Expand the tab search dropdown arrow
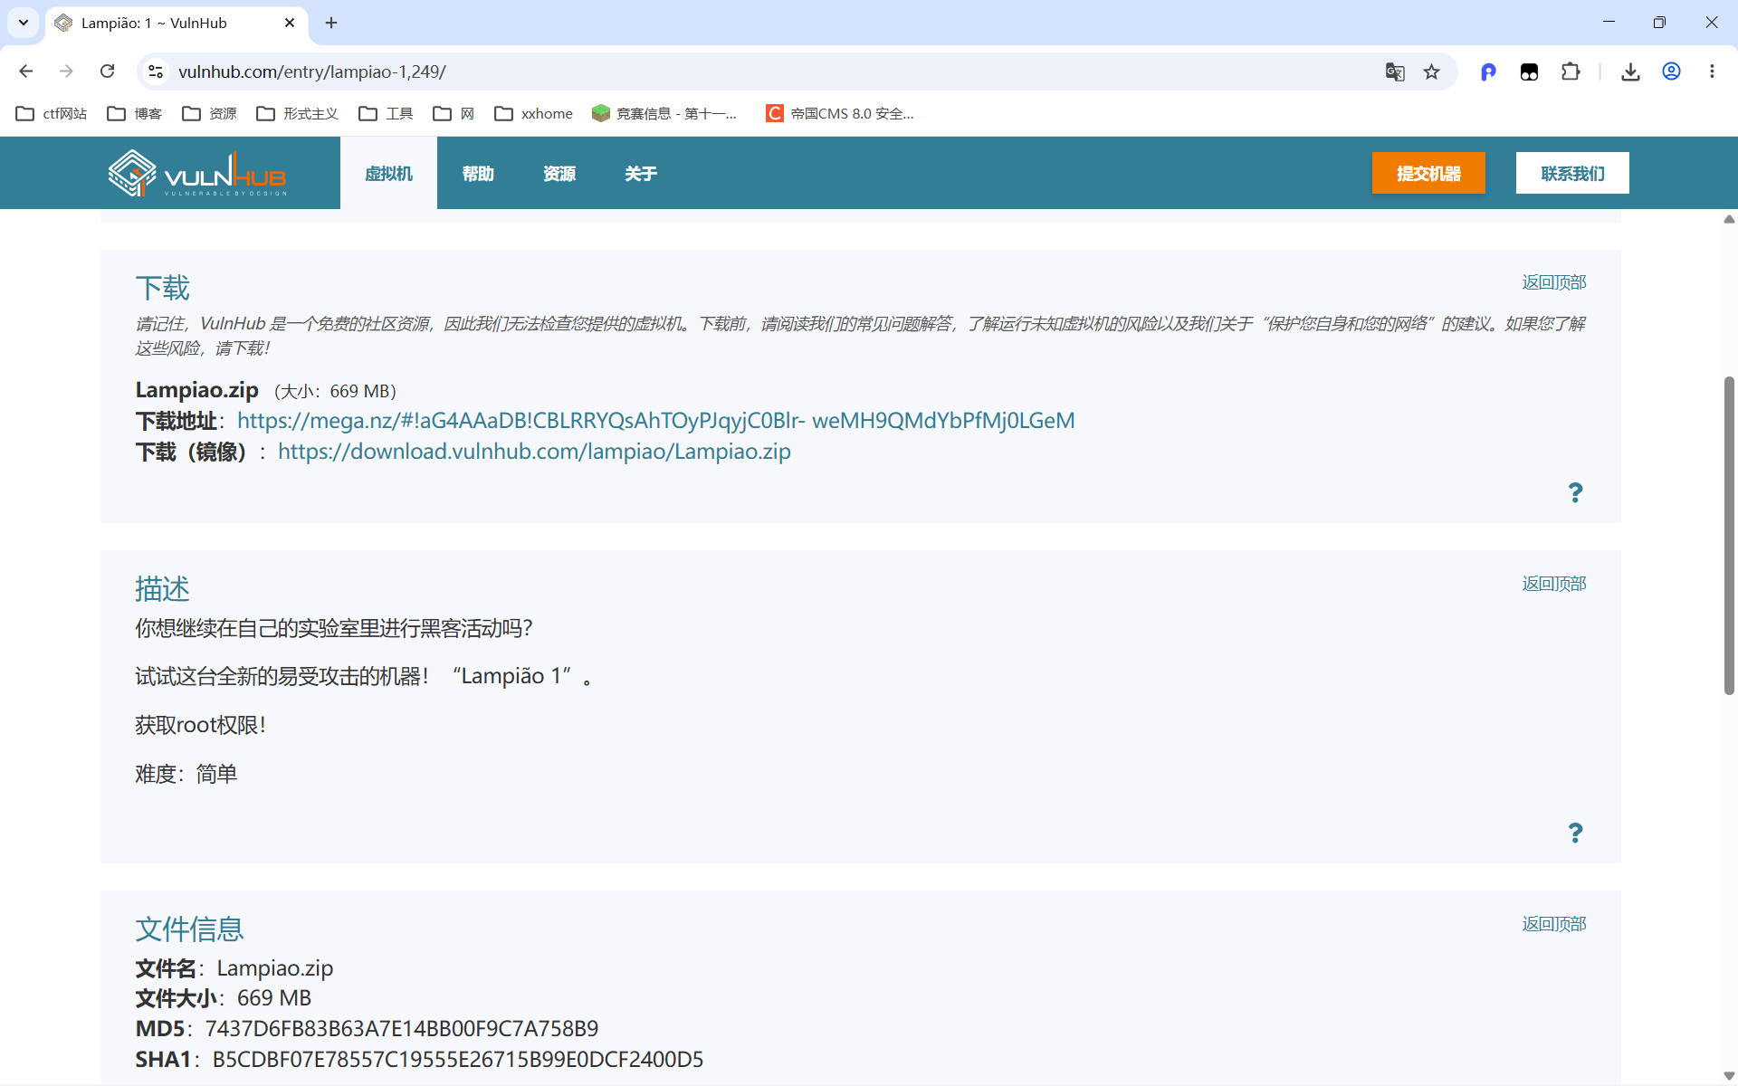This screenshot has width=1738, height=1086. click(24, 23)
